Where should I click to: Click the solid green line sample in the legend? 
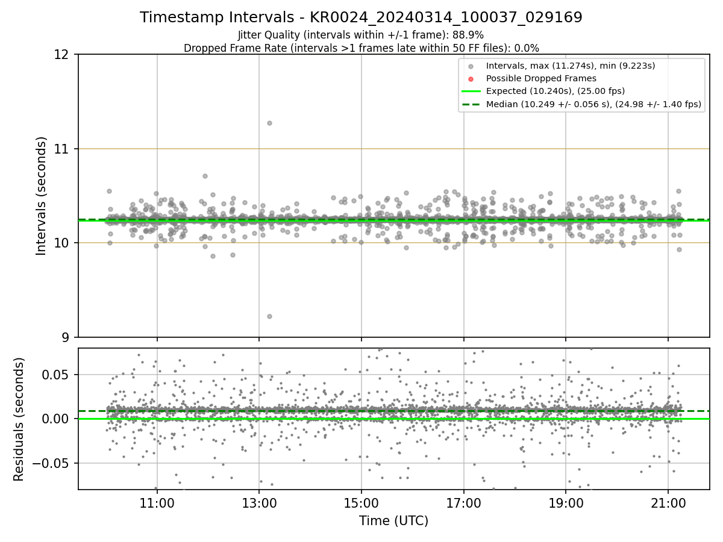471,92
